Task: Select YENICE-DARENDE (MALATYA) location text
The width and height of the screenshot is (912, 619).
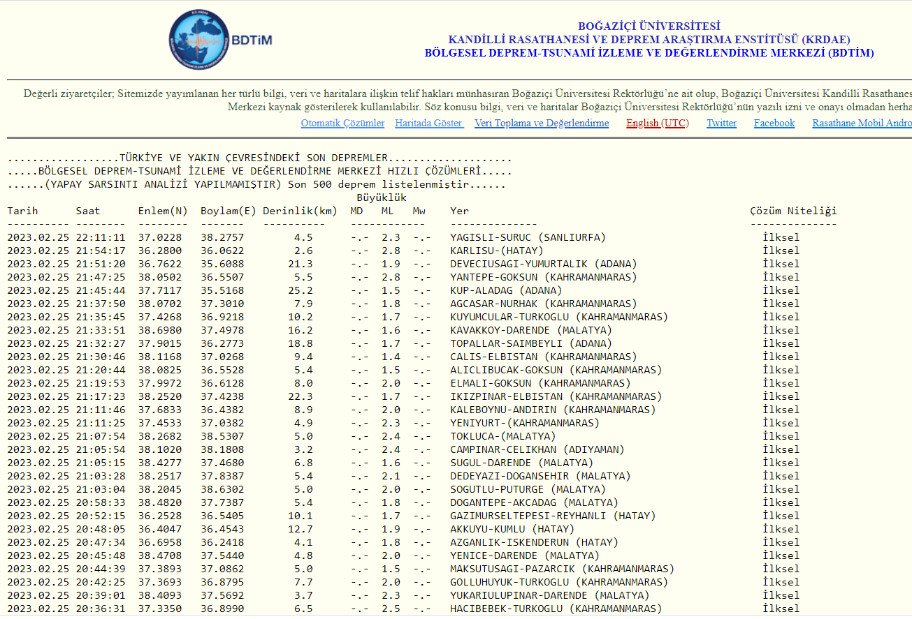Action: 525,555
